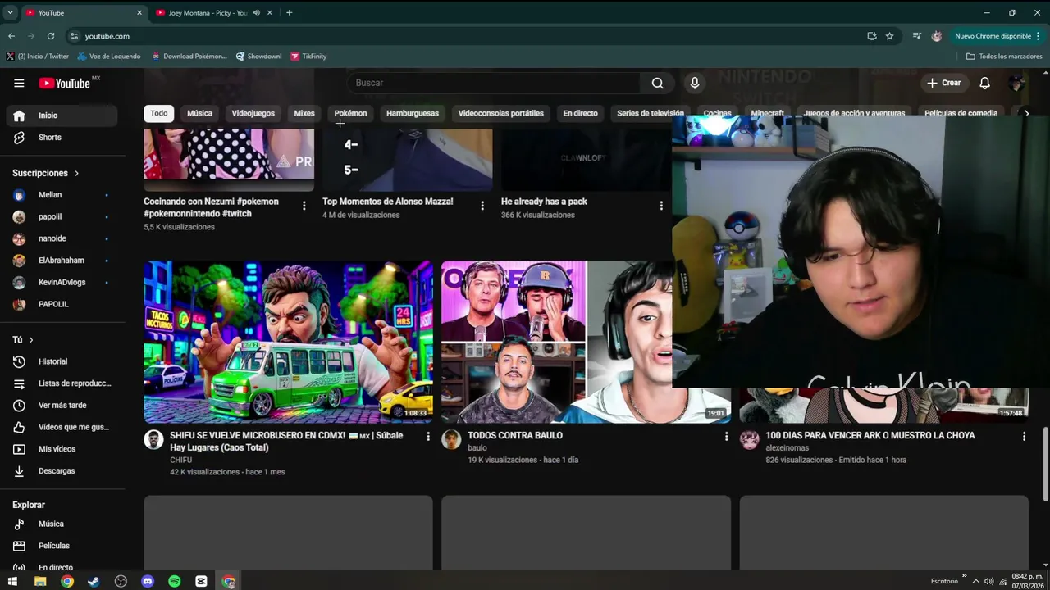The height and width of the screenshot is (590, 1050).
Task: Open KevinADvlogs subscription channel
Action: (62, 282)
